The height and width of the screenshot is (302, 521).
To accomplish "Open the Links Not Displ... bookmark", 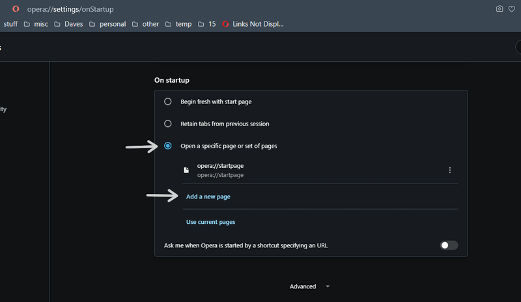I will tap(253, 24).
